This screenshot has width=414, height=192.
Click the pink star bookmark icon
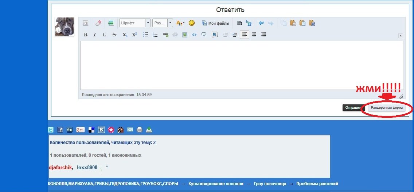click(x=111, y=130)
